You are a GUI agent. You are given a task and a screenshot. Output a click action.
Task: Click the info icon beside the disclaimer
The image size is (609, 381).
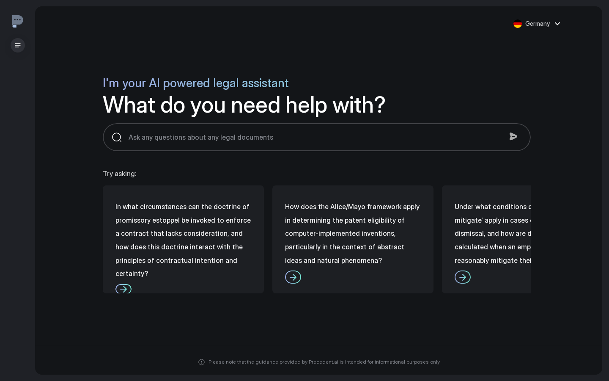click(202, 362)
